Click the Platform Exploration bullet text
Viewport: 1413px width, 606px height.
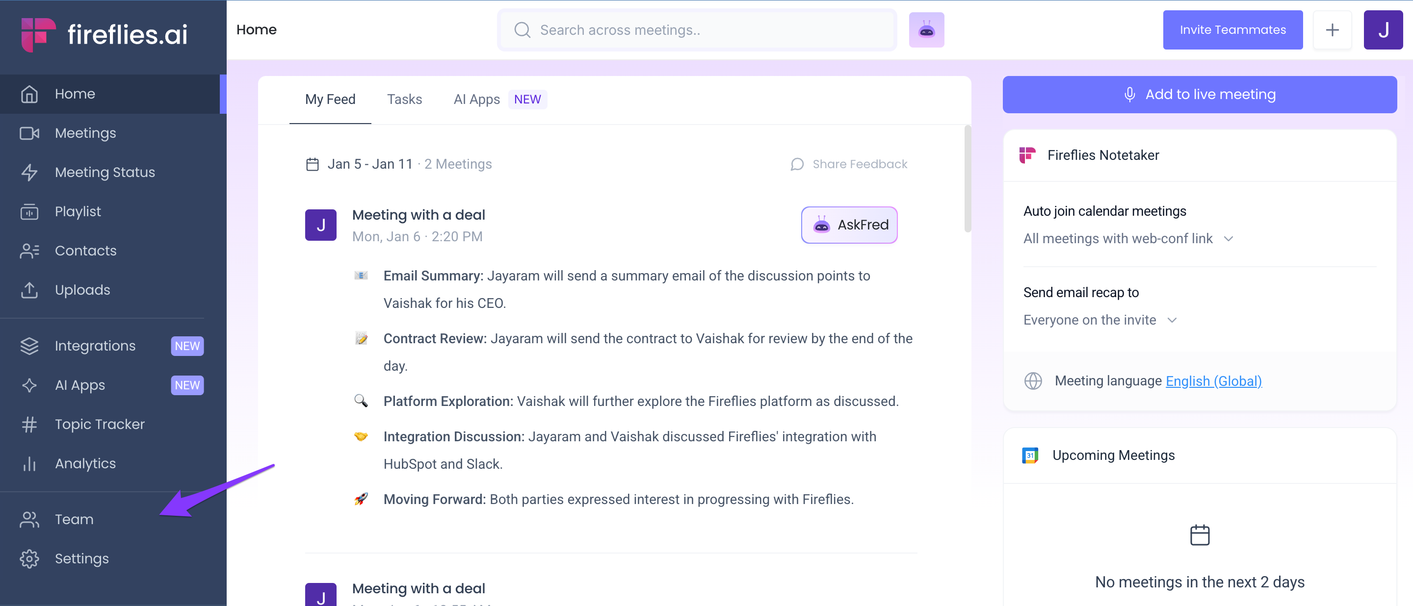point(641,401)
